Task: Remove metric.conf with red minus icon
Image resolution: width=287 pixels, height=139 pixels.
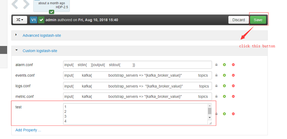Action: pos(233,96)
